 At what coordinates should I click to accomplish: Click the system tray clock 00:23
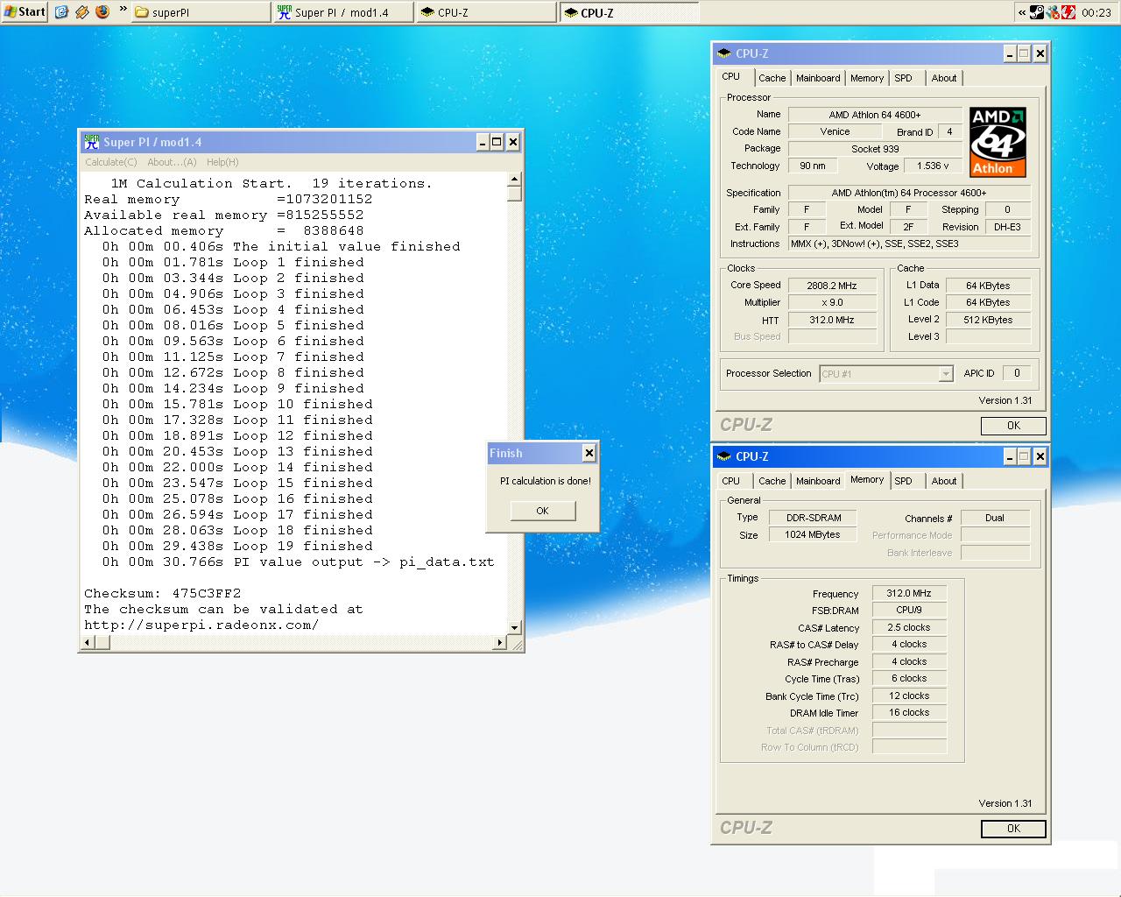coord(1096,12)
